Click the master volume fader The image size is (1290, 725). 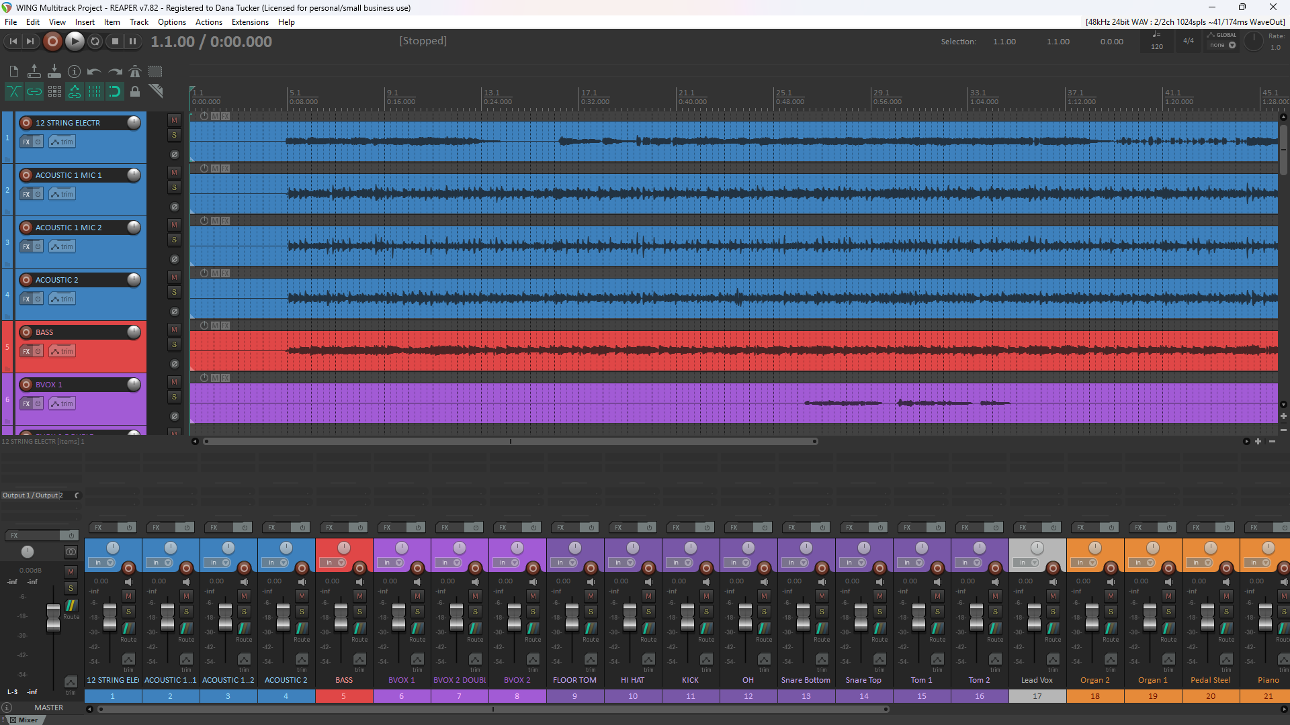click(53, 618)
